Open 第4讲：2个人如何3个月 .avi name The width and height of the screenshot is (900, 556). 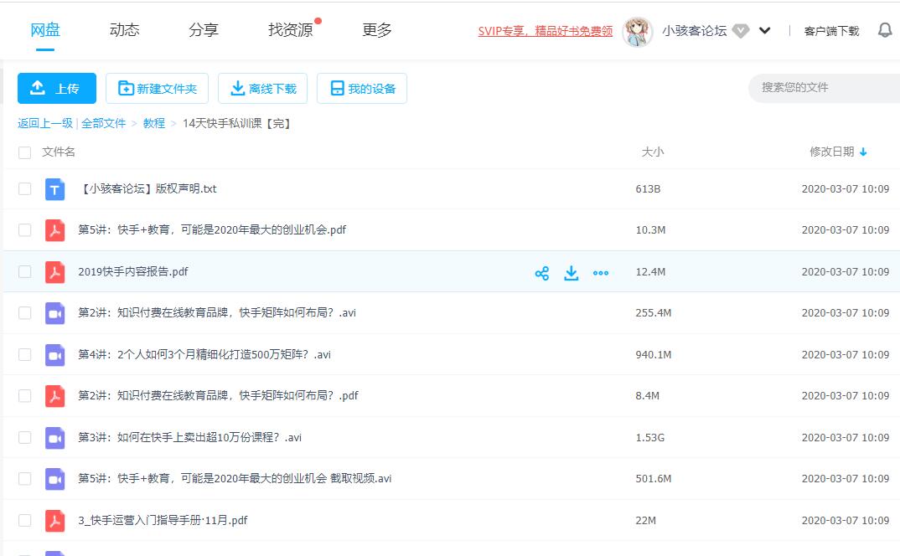point(204,354)
